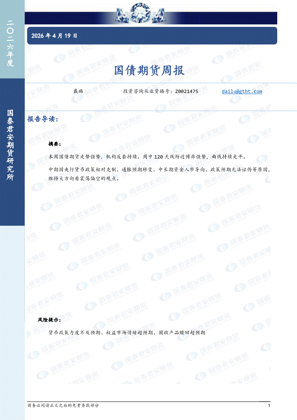Click the number 120 in summary text

pyautogui.click(x=159, y=157)
